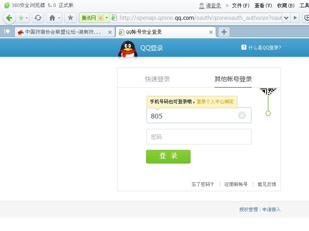Open a new tab with plus button
This screenshot has height=231, width=309.
click(x=224, y=32)
